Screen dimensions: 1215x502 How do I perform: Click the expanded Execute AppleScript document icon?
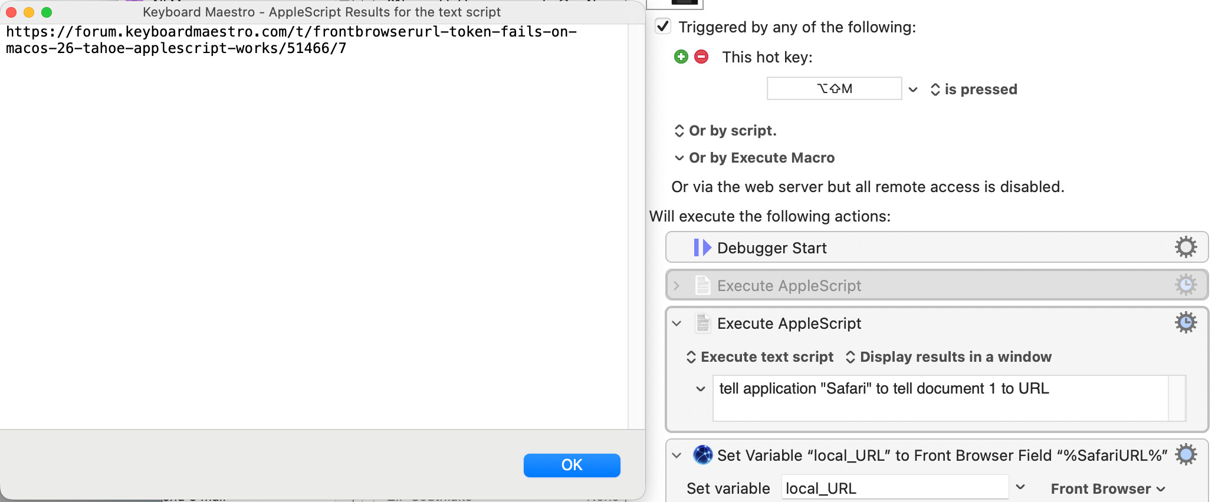pyautogui.click(x=702, y=323)
